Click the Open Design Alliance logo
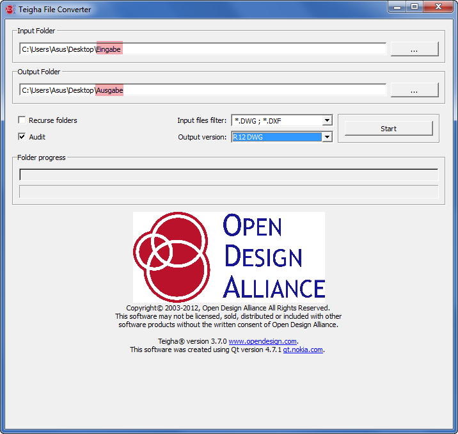458x434 pixels. [229, 257]
